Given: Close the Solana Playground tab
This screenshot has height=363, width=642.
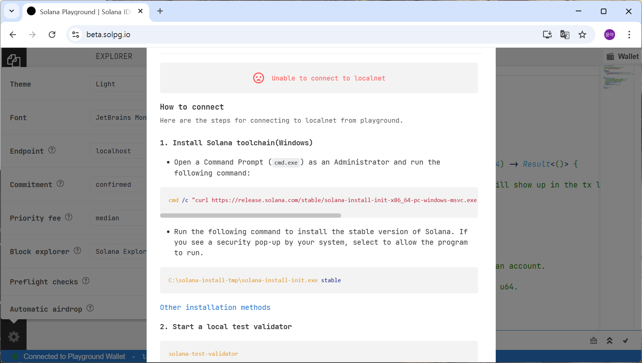Looking at the screenshot, I should 140,11.
